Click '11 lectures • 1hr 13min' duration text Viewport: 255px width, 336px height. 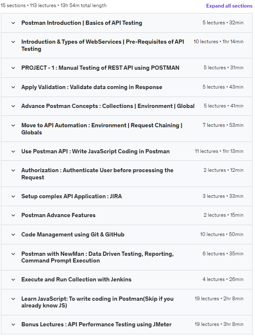pyautogui.click(x=219, y=151)
